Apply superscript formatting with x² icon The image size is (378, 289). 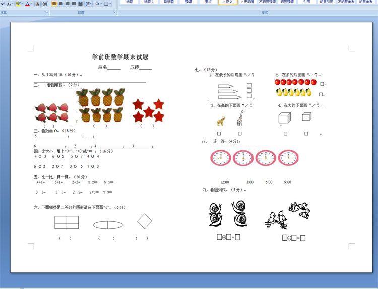tap(2, 4)
